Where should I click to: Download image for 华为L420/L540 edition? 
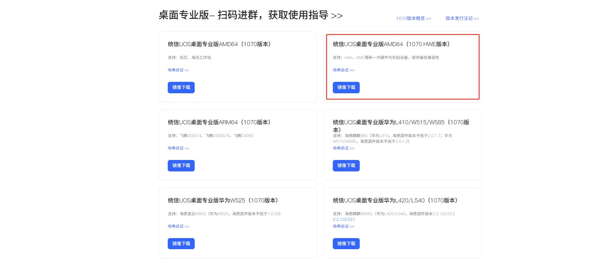tap(346, 244)
